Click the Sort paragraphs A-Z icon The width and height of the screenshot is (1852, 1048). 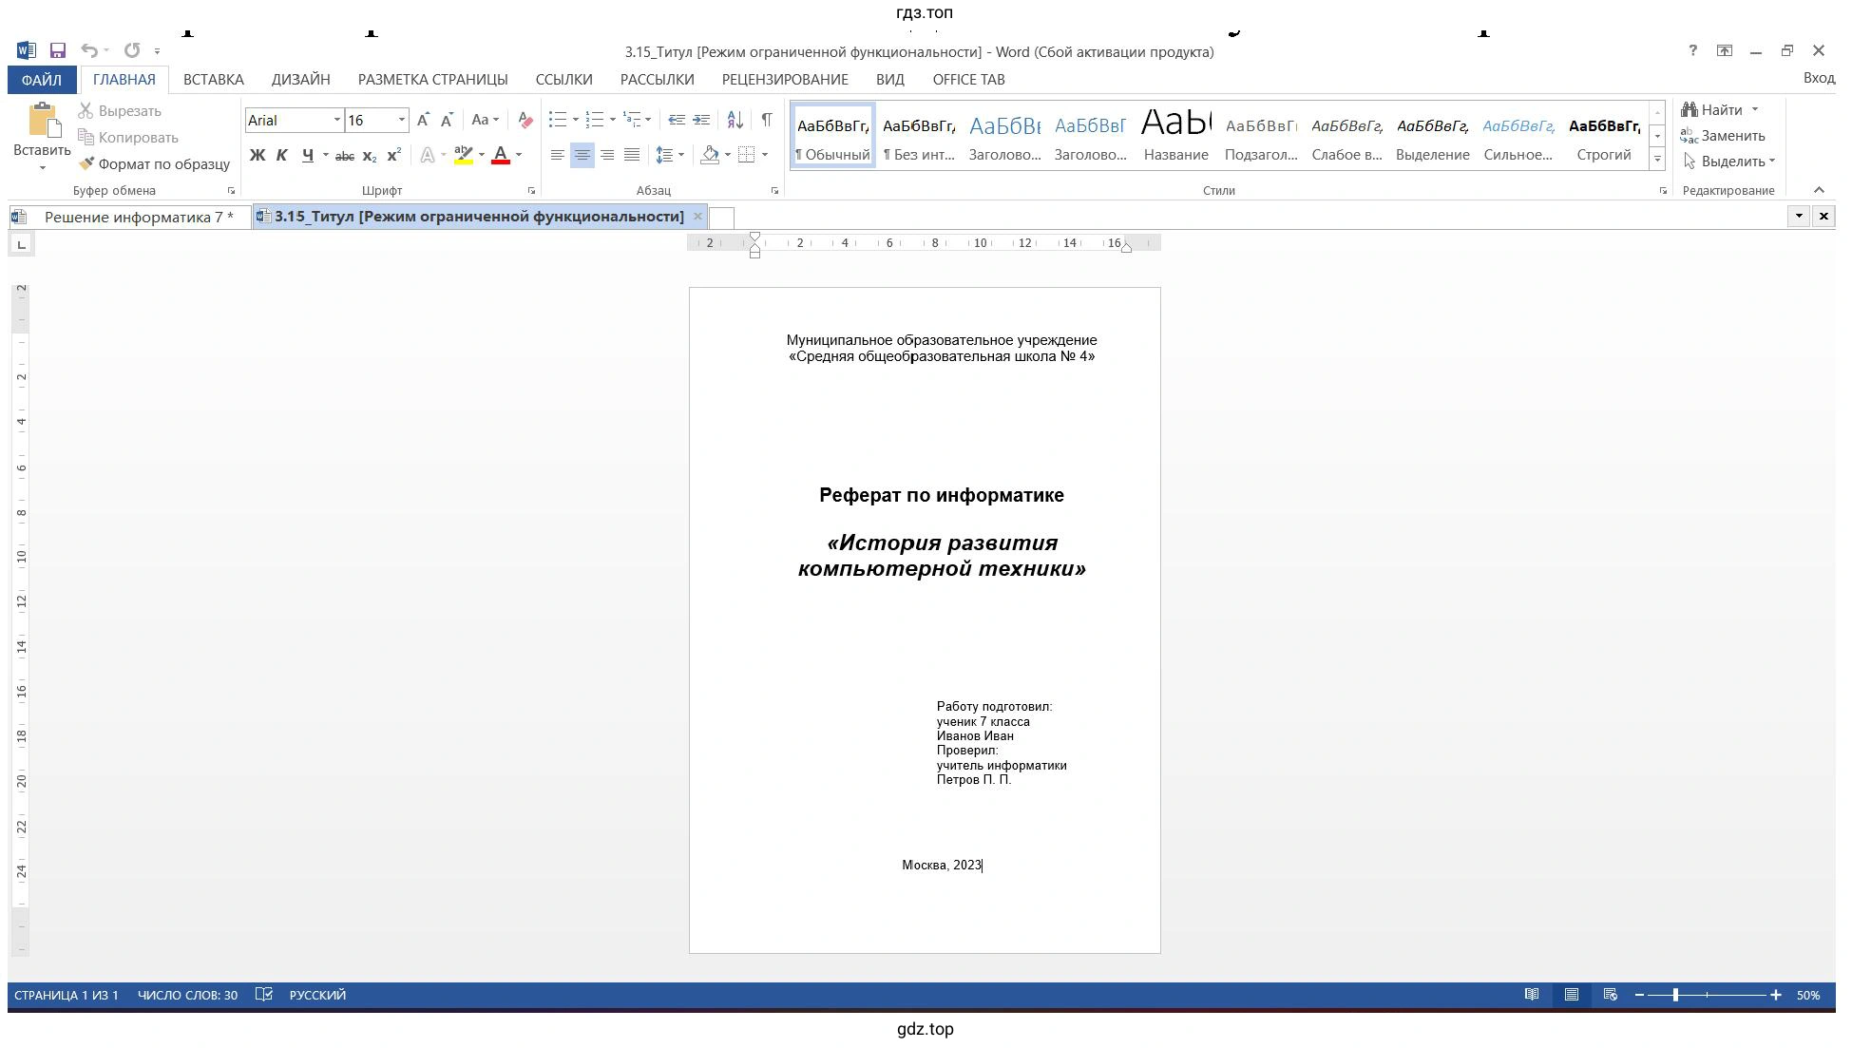pyautogui.click(x=735, y=120)
